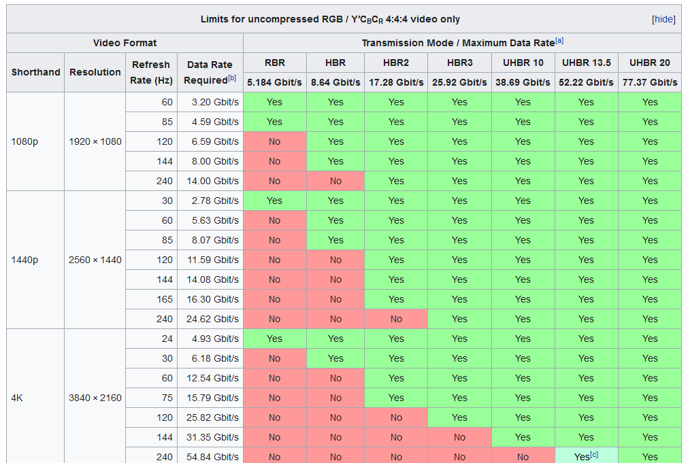The image size is (690, 463).
Task: Select the 8.64 Gbit/s header value
Action: tap(335, 82)
